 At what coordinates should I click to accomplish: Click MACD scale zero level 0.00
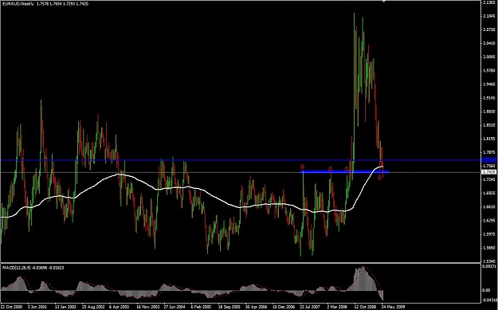485,290
